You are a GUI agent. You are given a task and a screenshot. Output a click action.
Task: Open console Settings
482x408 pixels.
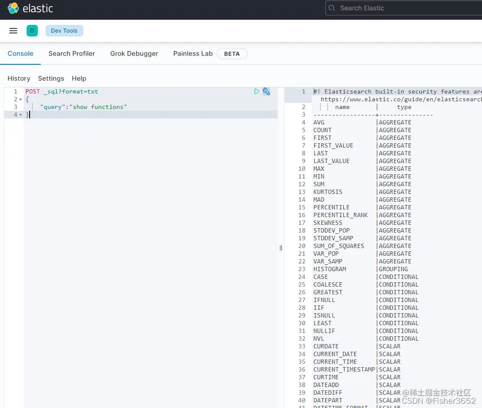coord(51,79)
